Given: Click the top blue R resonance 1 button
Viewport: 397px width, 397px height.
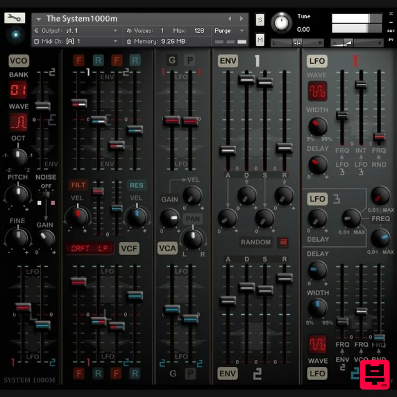Looking at the screenshot, I should click(98, 61).
